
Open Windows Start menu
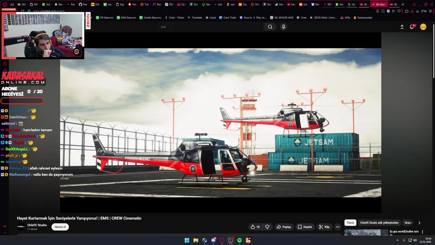[x=187, y=240]
